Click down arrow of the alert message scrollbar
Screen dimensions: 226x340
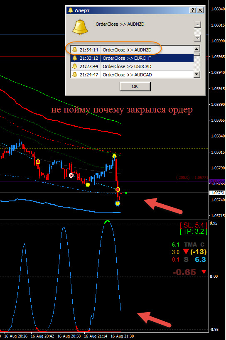tap(198, 38)
